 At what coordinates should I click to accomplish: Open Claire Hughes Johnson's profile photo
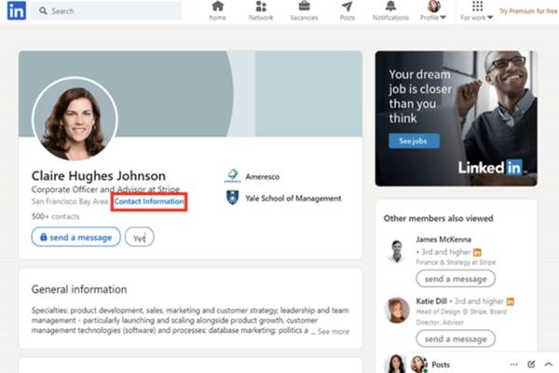tap(75, 118)
